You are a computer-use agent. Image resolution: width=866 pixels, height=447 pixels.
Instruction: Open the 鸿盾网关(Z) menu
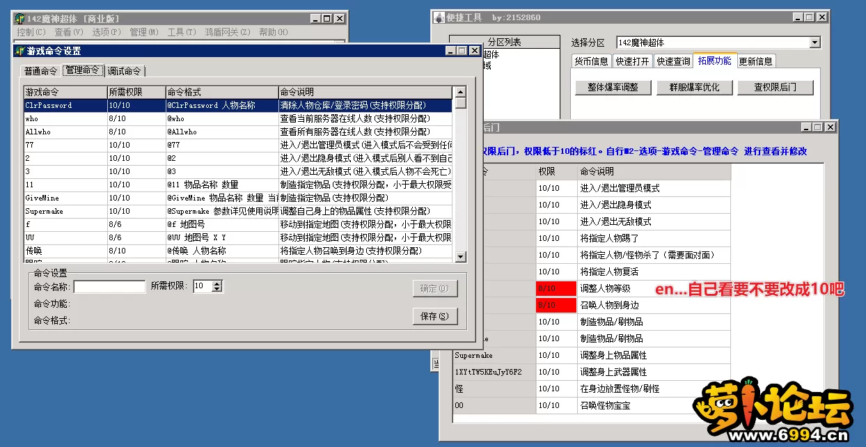(x=227, y=32)
